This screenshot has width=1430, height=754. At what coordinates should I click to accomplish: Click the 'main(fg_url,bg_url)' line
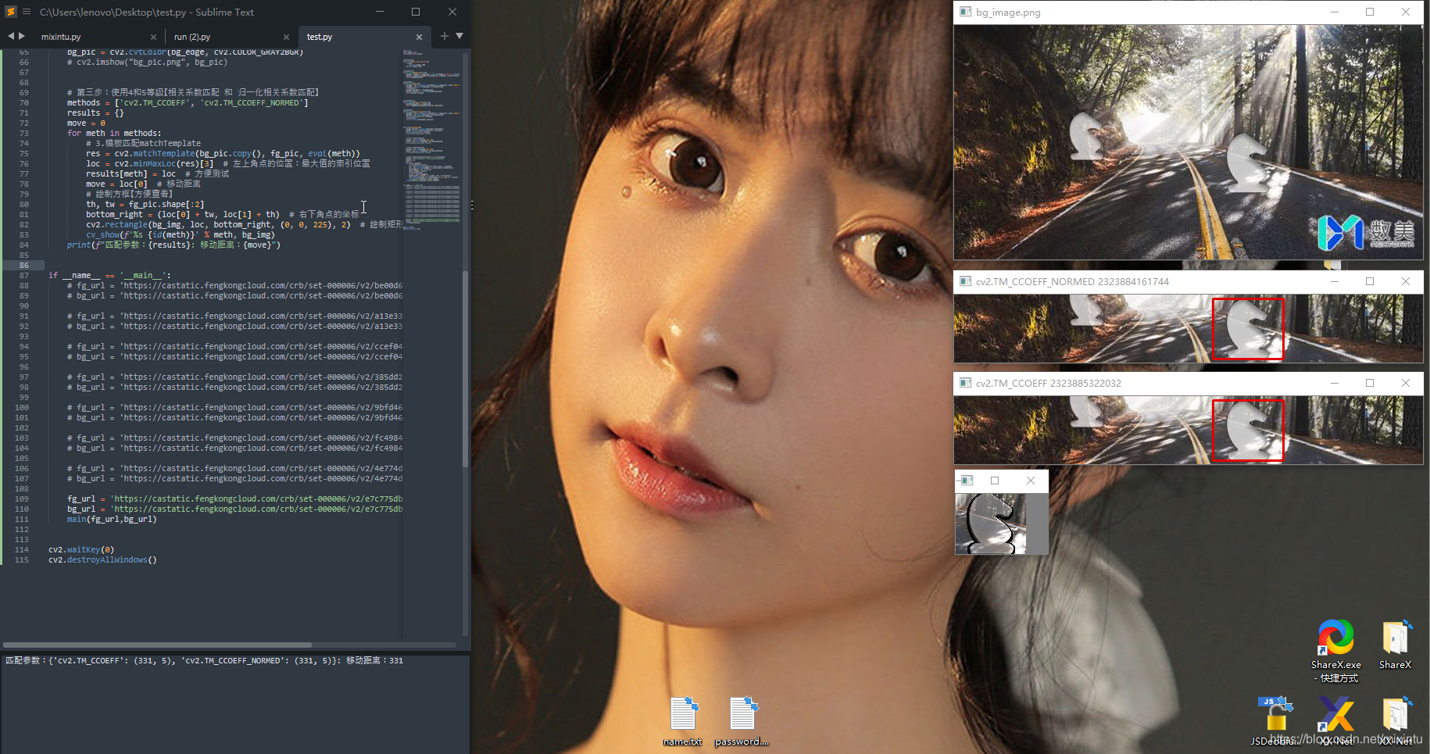(112, 519)
